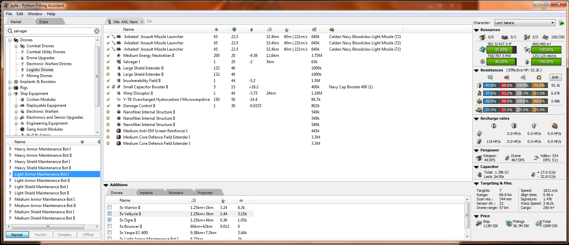The width and height of the screenshot is (569, 245).
Task: Open the Character dropdown showing Lord Jakara
Action: (x=525, y=23)
